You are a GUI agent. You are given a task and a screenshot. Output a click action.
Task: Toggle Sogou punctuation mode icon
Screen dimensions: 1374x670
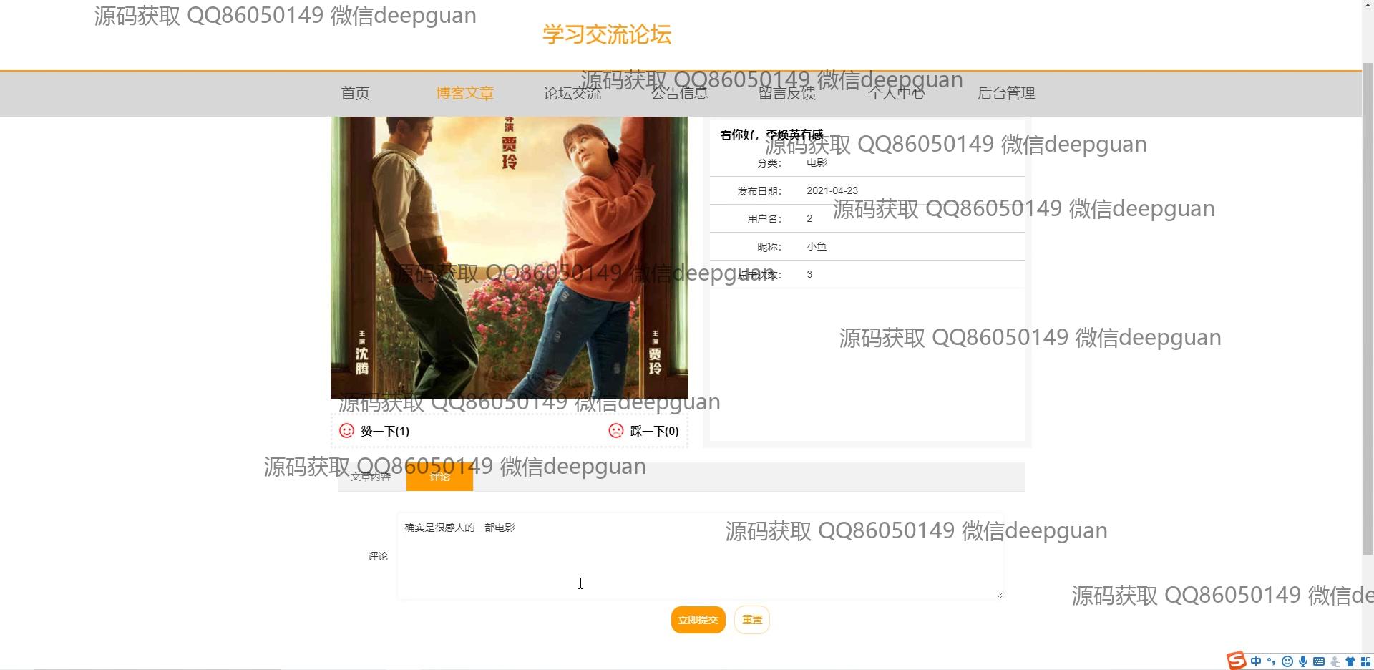tap(1272, 661)
